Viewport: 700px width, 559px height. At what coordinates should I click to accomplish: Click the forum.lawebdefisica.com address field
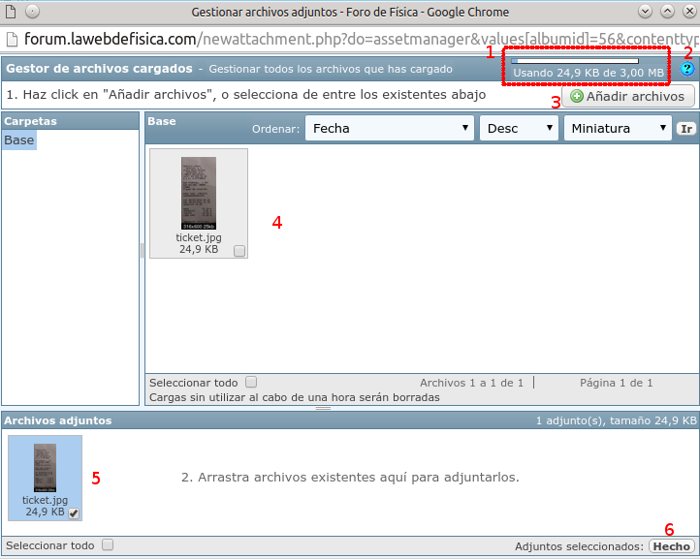tap(349, 40)
